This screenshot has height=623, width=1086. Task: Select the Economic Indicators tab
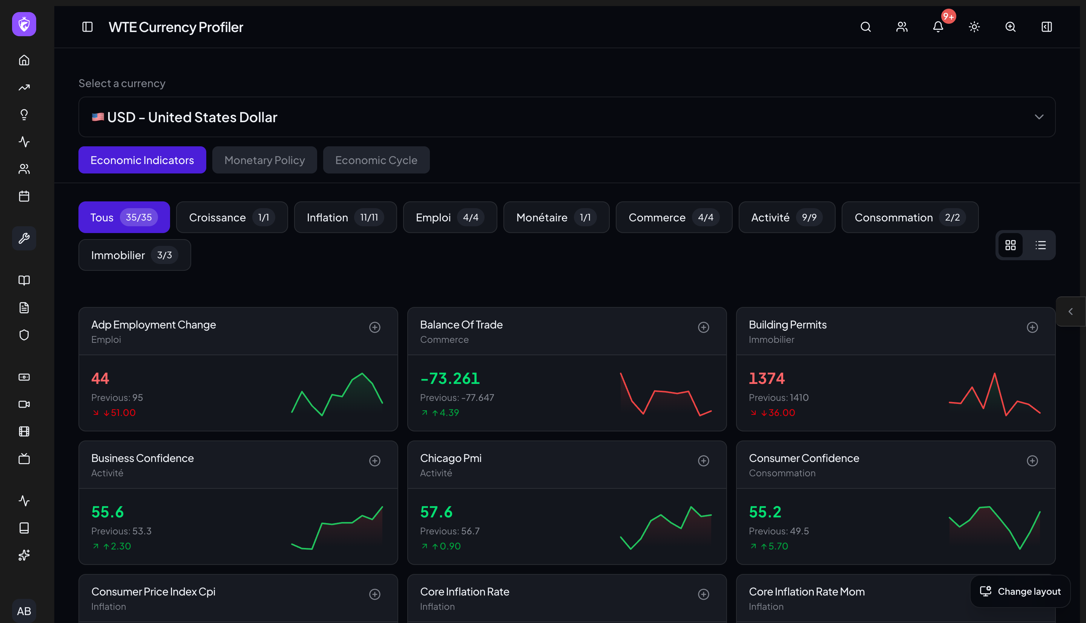(142, 160)
